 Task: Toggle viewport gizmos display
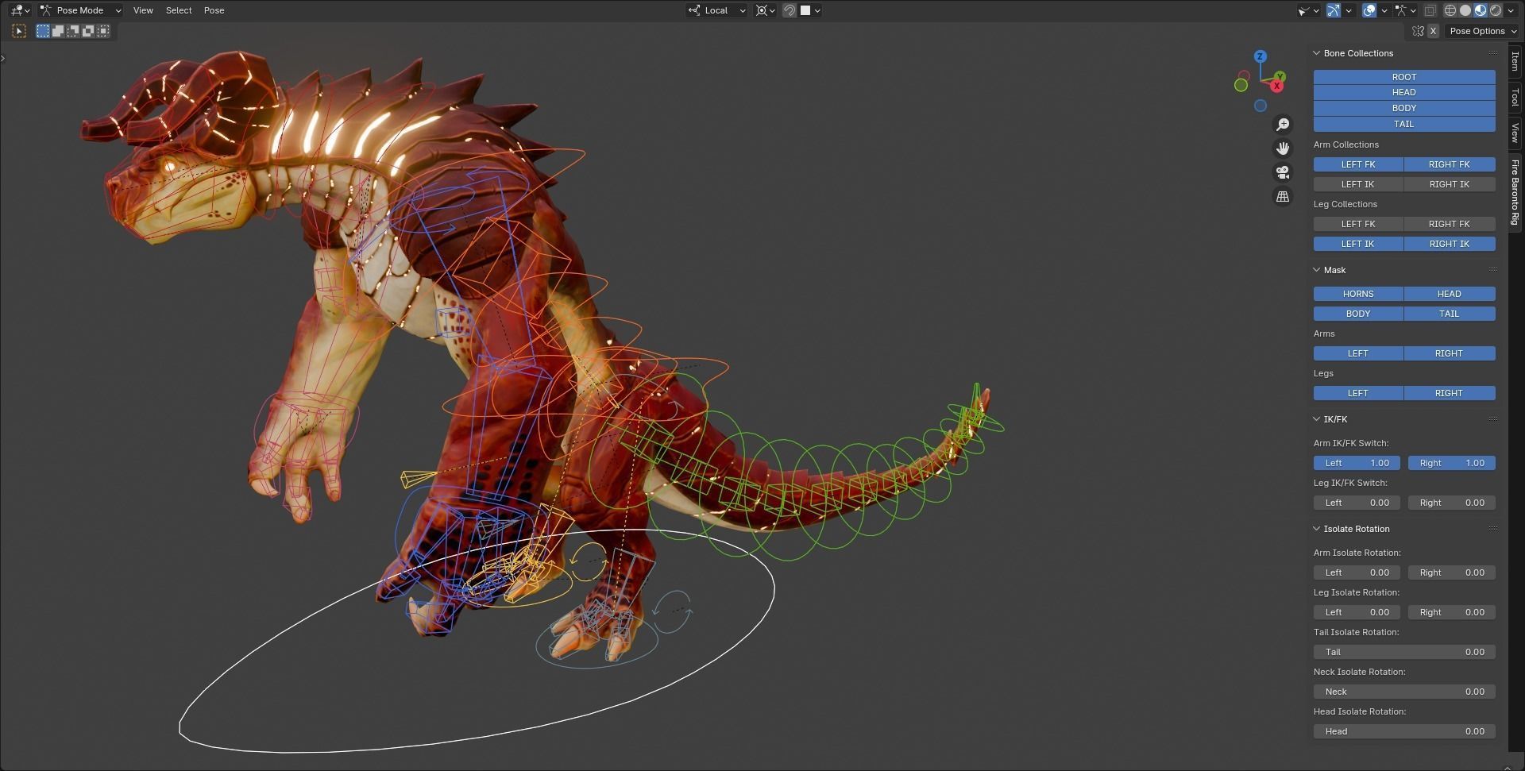tap(1334, 10)
